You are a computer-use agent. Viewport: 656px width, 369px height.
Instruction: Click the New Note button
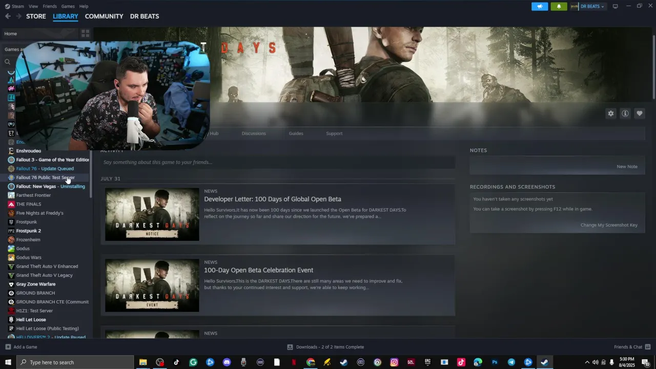pyautogui.click(x=627, y=167)
